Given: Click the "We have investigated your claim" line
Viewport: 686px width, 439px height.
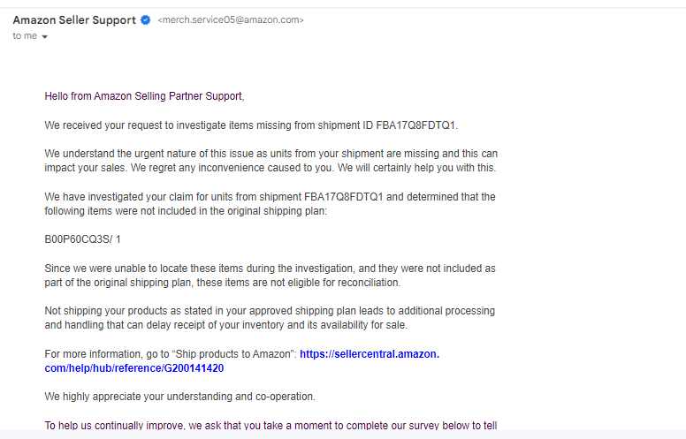Looking at the screenshot, I should coord(270,197).
